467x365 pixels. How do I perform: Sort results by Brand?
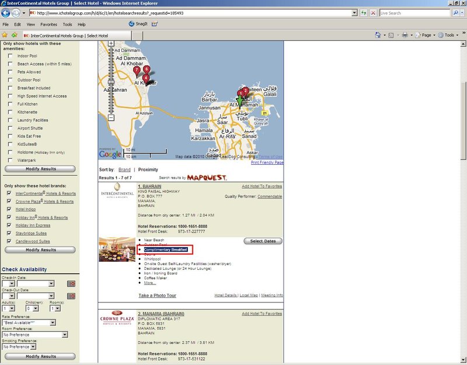click(124, 169)
